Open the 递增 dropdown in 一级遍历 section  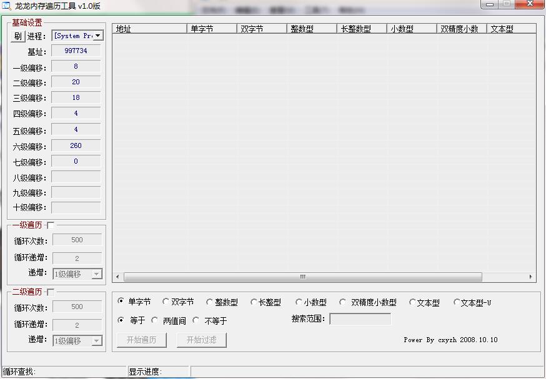97,273
